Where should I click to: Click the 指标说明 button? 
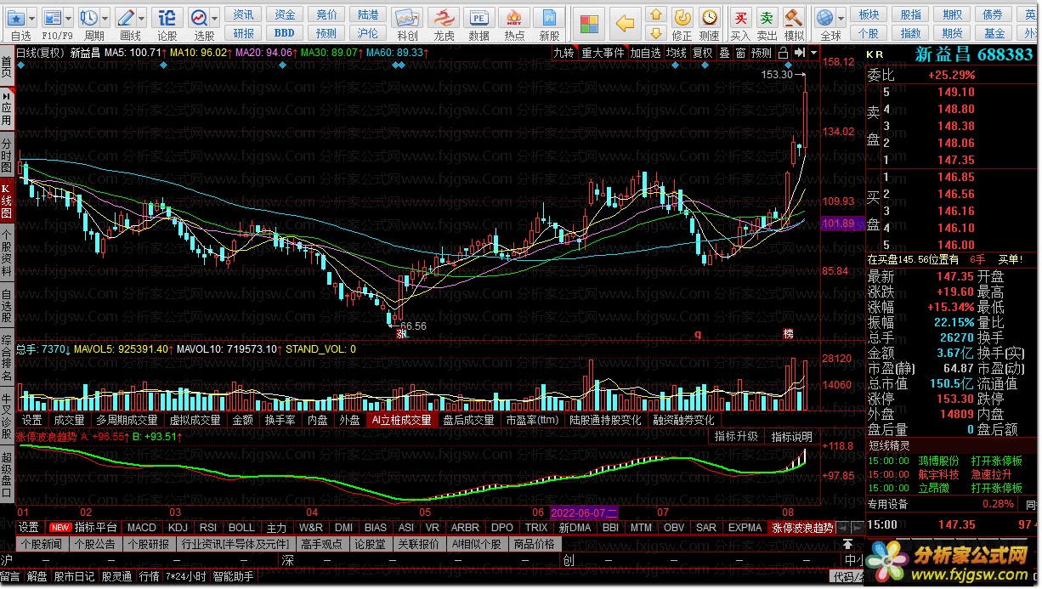coord(792,436)
